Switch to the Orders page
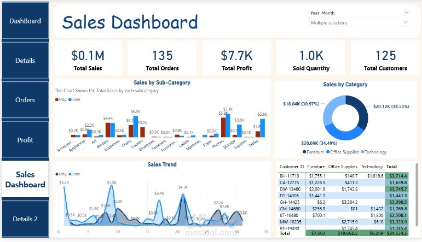 [25, 100]
